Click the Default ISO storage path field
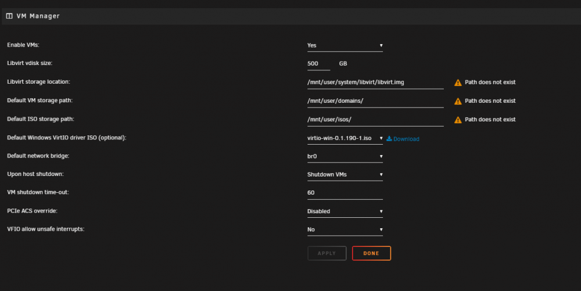 point(375,120)
